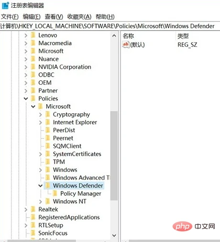The width and height of the screenshot is (220, 242).
Task: Expand the SystemCertificates key
Action: [41, 154]
